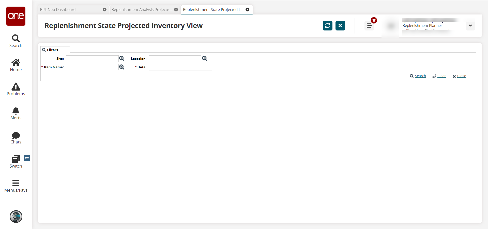Open the hamburger favorites menu
This screenshot has width=488, height=229.
(369, 26)
